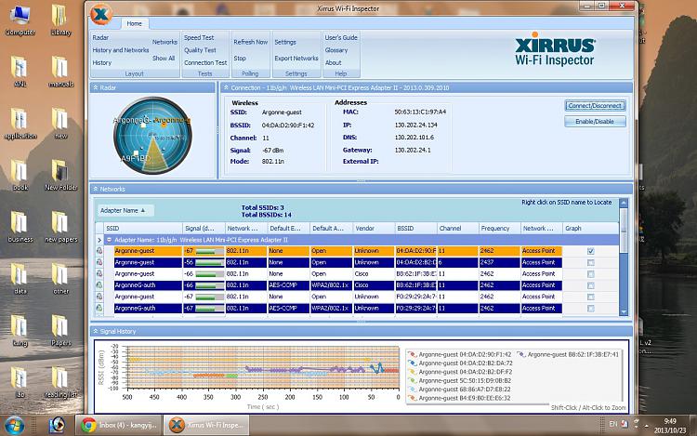
Task: Click Refresh Now in Polling group
Action: pos(251,42)
